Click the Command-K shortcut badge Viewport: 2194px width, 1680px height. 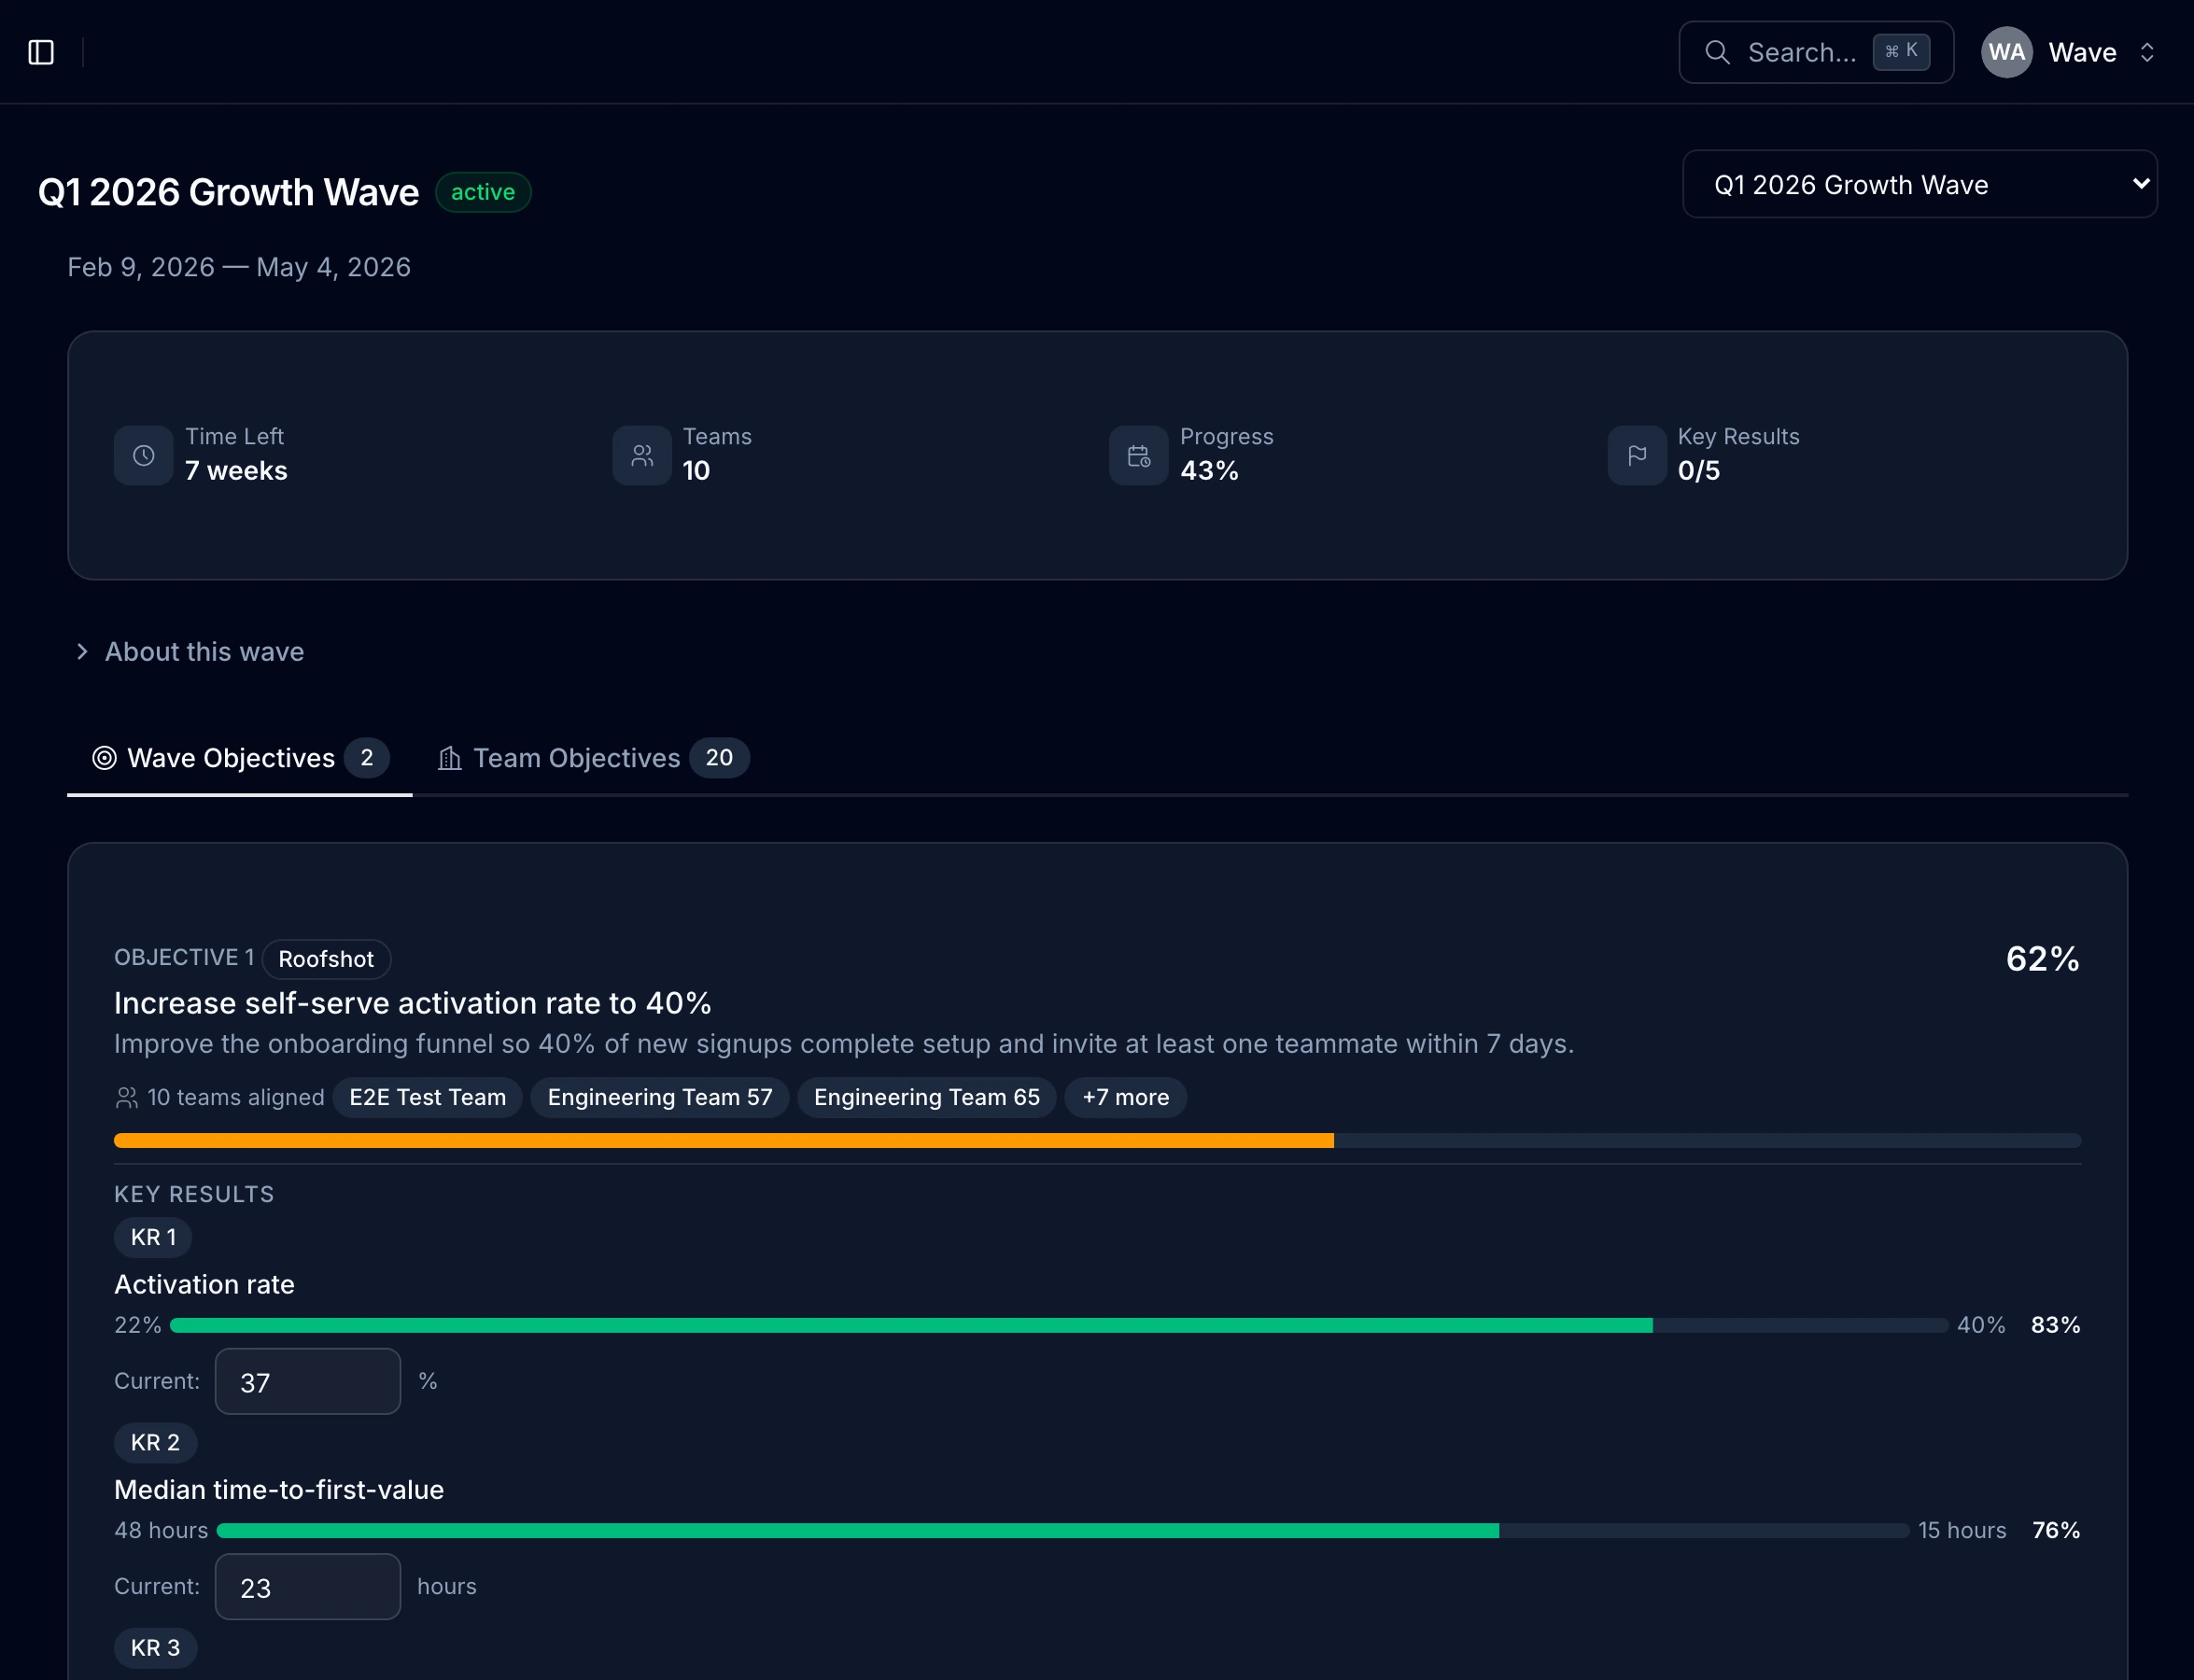pos(1901,51)
